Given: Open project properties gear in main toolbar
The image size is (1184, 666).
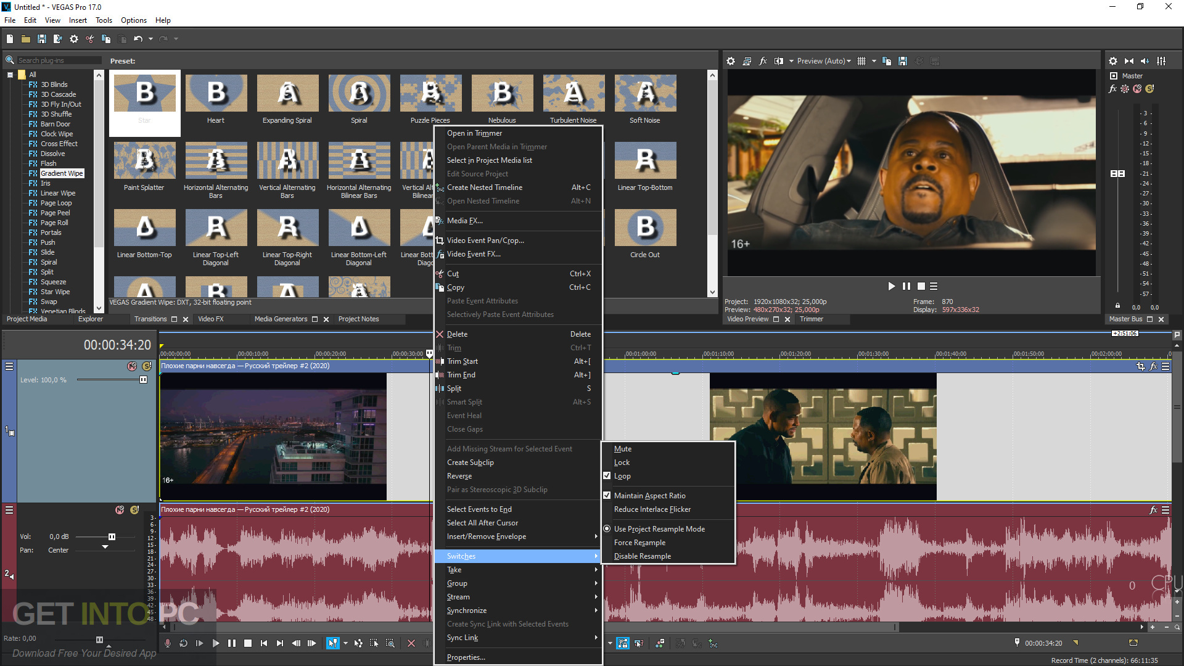Looking at the screenshot, I should pyautogui.click(x=74, y=39).
